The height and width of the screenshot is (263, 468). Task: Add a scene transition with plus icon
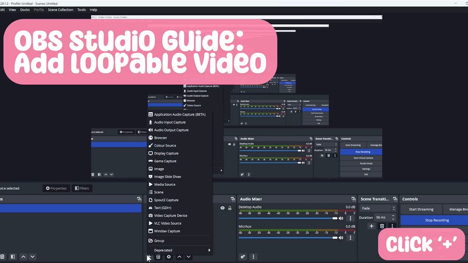coord(372,226)
